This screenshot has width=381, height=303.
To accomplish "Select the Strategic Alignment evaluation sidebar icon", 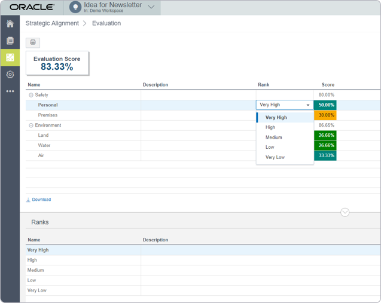I will [x=10, y=57].
